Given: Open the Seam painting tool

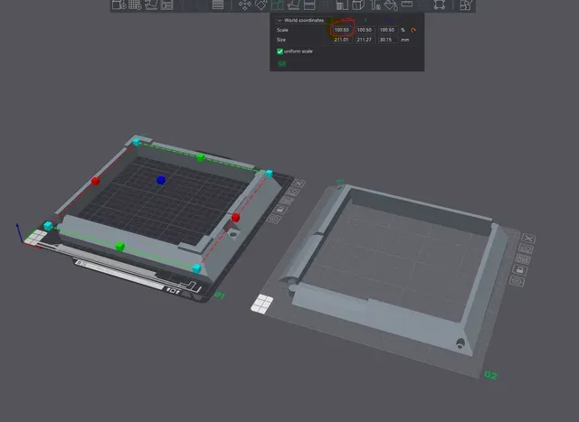Looking at the screenshot, I should click(x=358, y=5).
